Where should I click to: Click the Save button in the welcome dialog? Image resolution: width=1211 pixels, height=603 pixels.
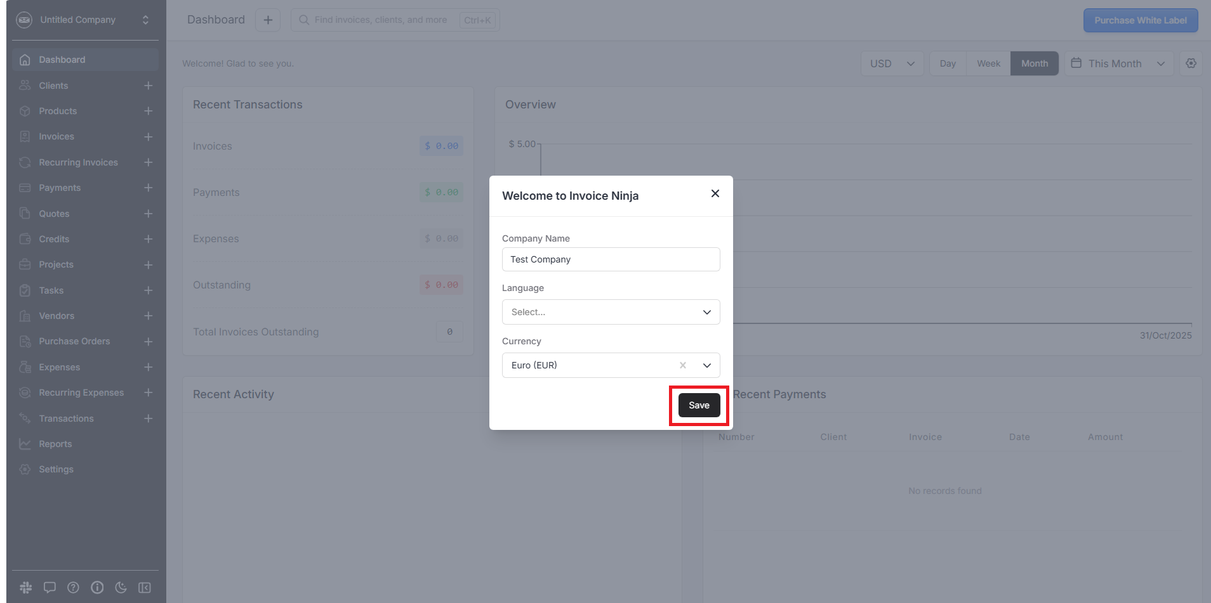pyautogui.click(x=699, y=405)
